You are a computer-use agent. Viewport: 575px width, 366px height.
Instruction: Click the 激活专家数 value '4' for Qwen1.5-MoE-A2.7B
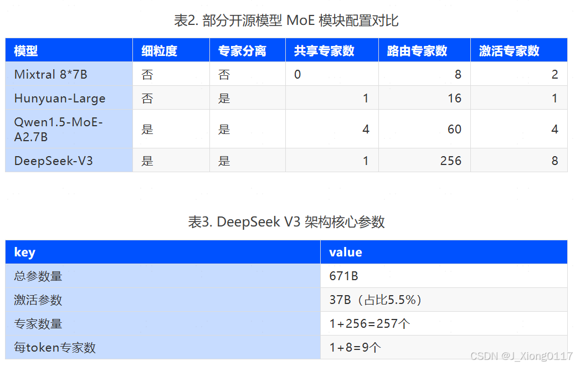[x=555, y=130]
